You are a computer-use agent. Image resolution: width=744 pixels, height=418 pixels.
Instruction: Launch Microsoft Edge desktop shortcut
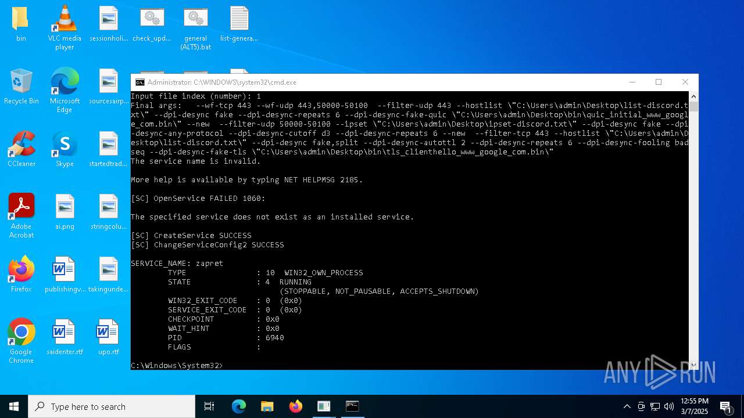pyautogui.click(x=65, y=90)
